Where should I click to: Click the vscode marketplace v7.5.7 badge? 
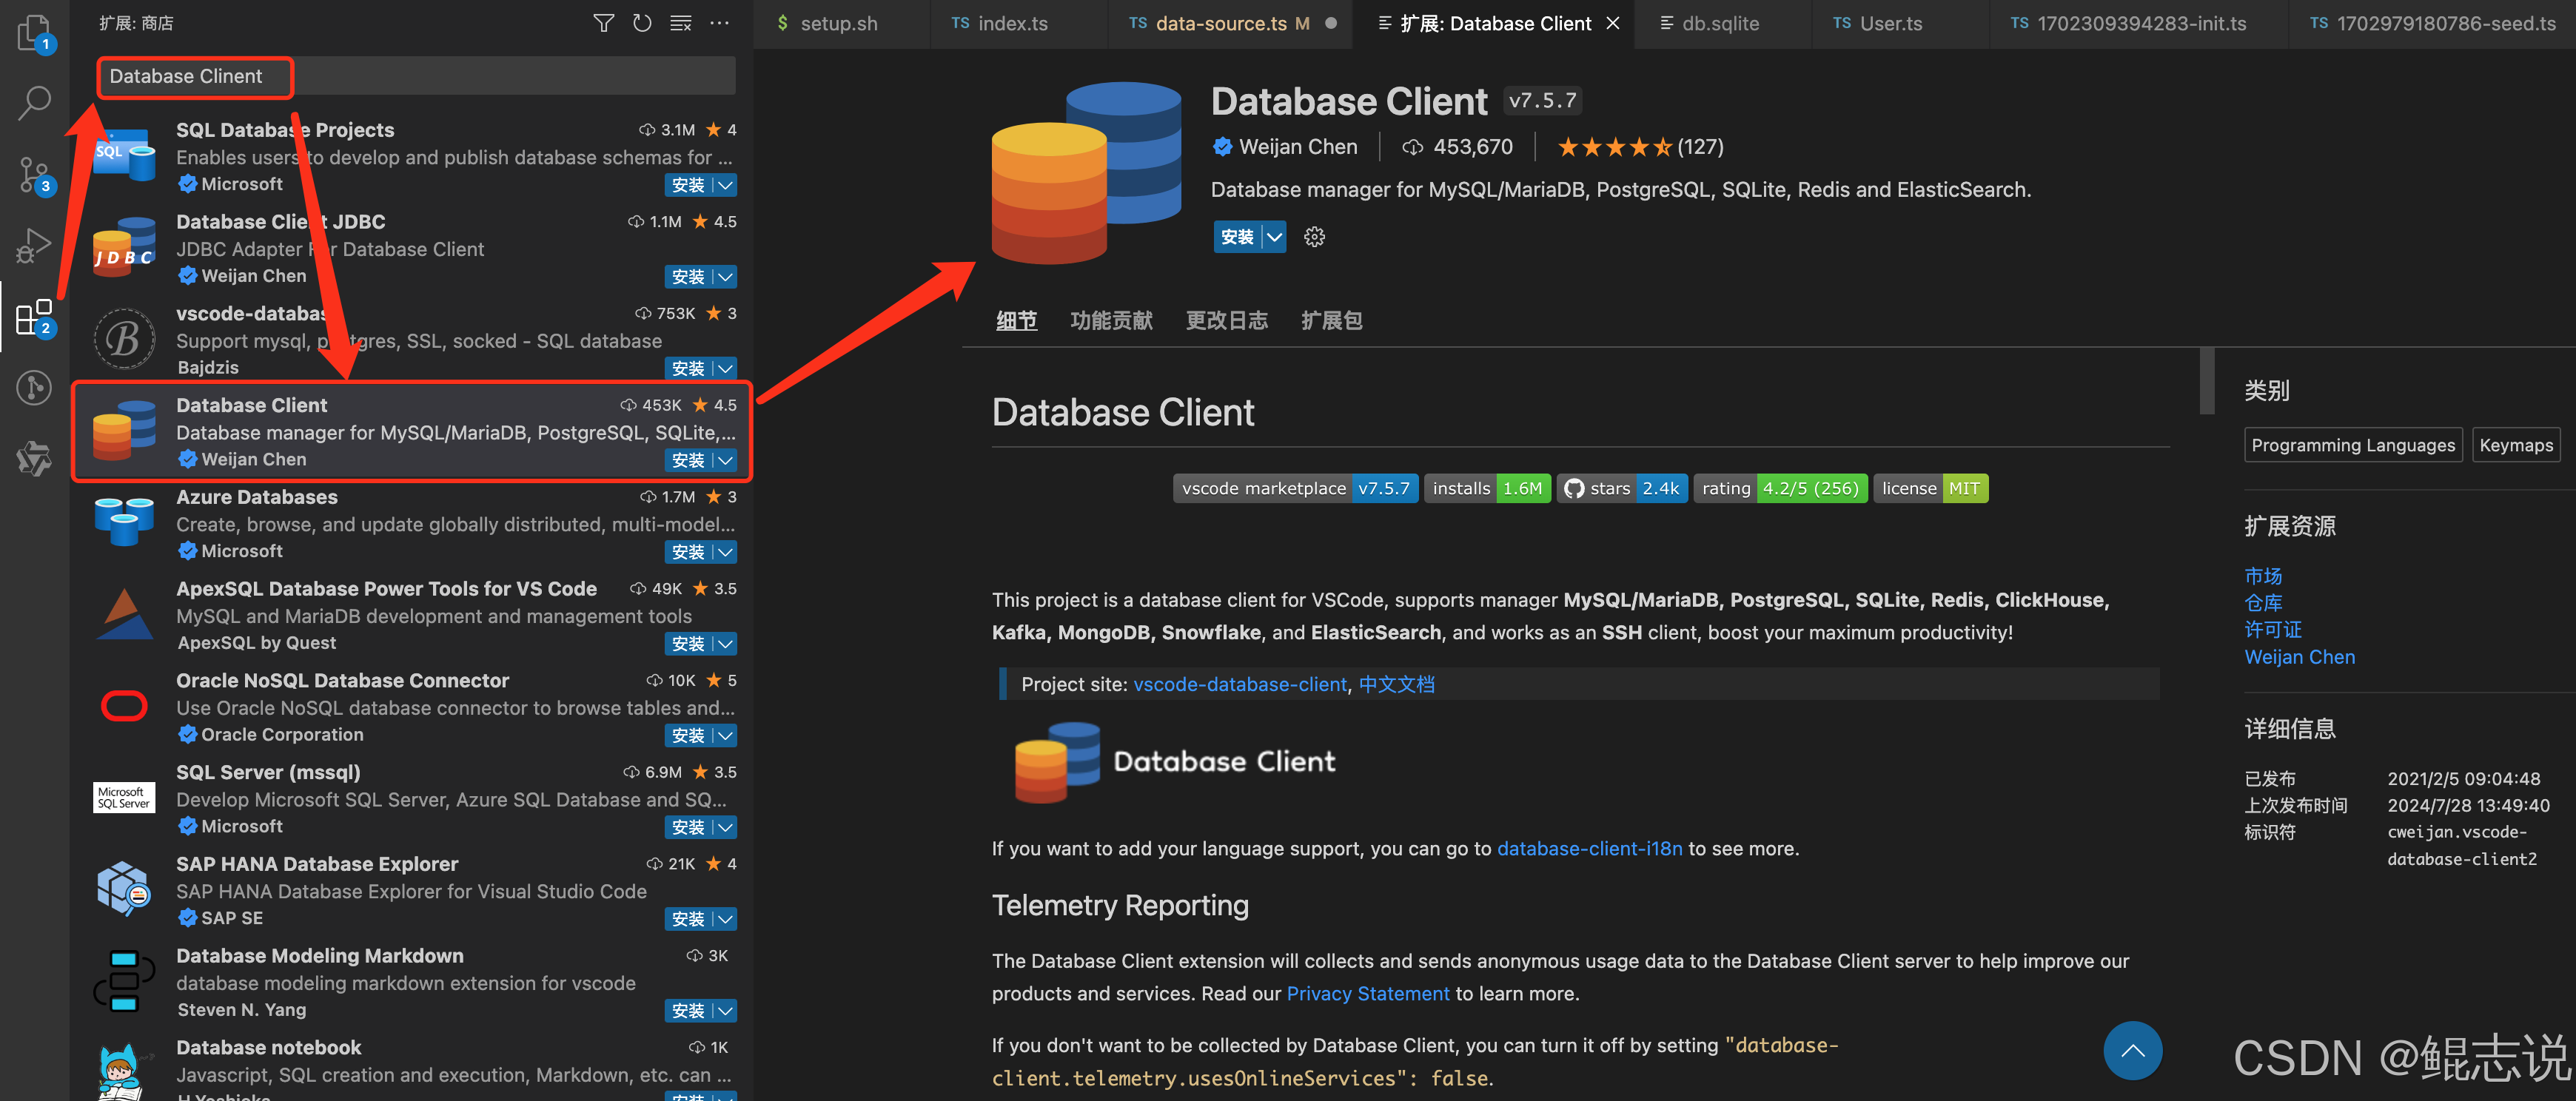click(1295, 488)
